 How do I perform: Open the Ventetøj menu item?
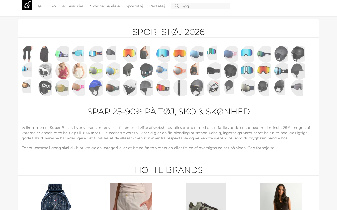click(x=157, y=6)
